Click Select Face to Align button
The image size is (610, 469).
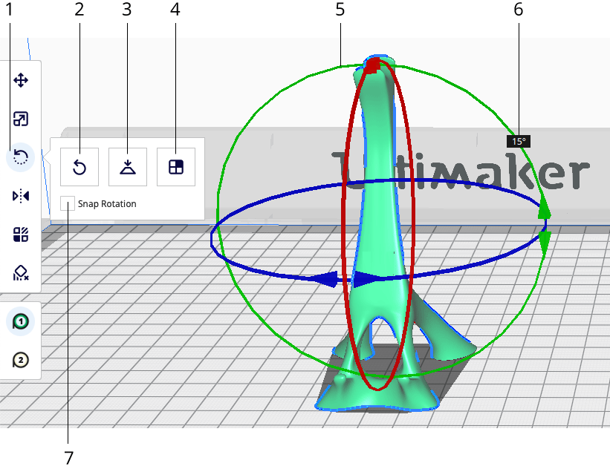coord(176,167)
